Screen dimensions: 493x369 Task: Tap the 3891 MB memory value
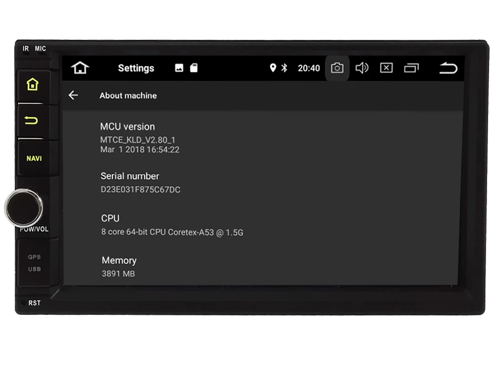118,274
